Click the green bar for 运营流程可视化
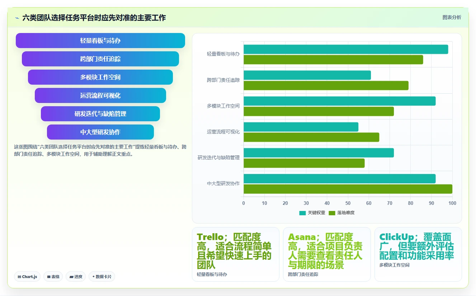Viewport: 476px width, 296px height. coord(311,137)
